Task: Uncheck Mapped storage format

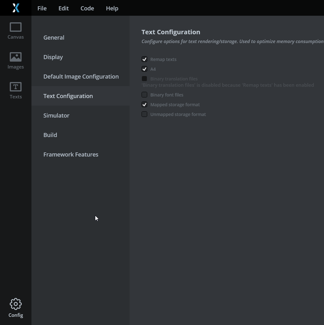Action: (144, 104)
